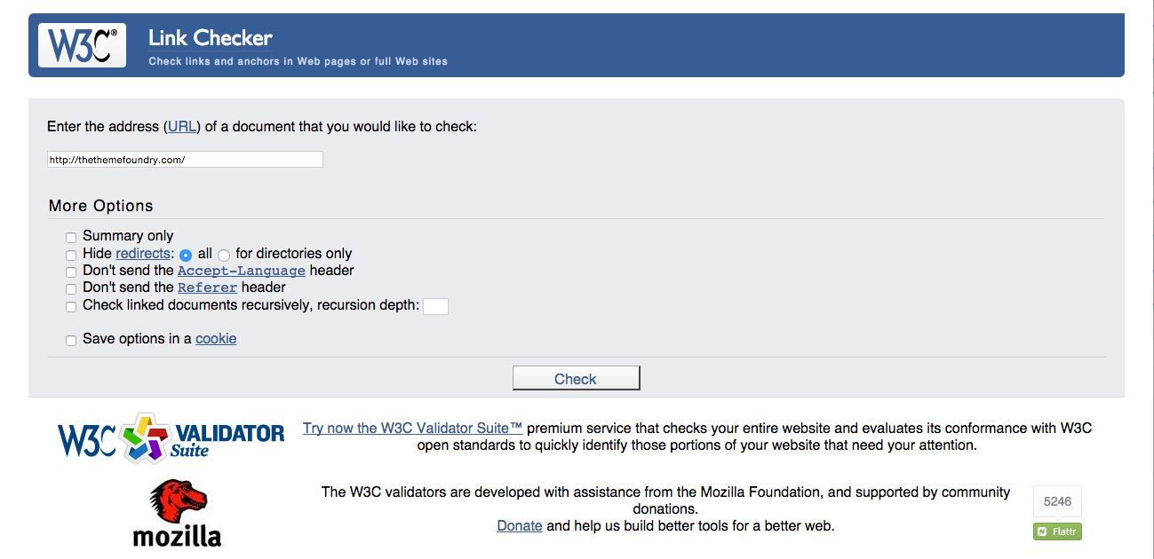
Task: Open the URL definition link
Action: point(182,126)
